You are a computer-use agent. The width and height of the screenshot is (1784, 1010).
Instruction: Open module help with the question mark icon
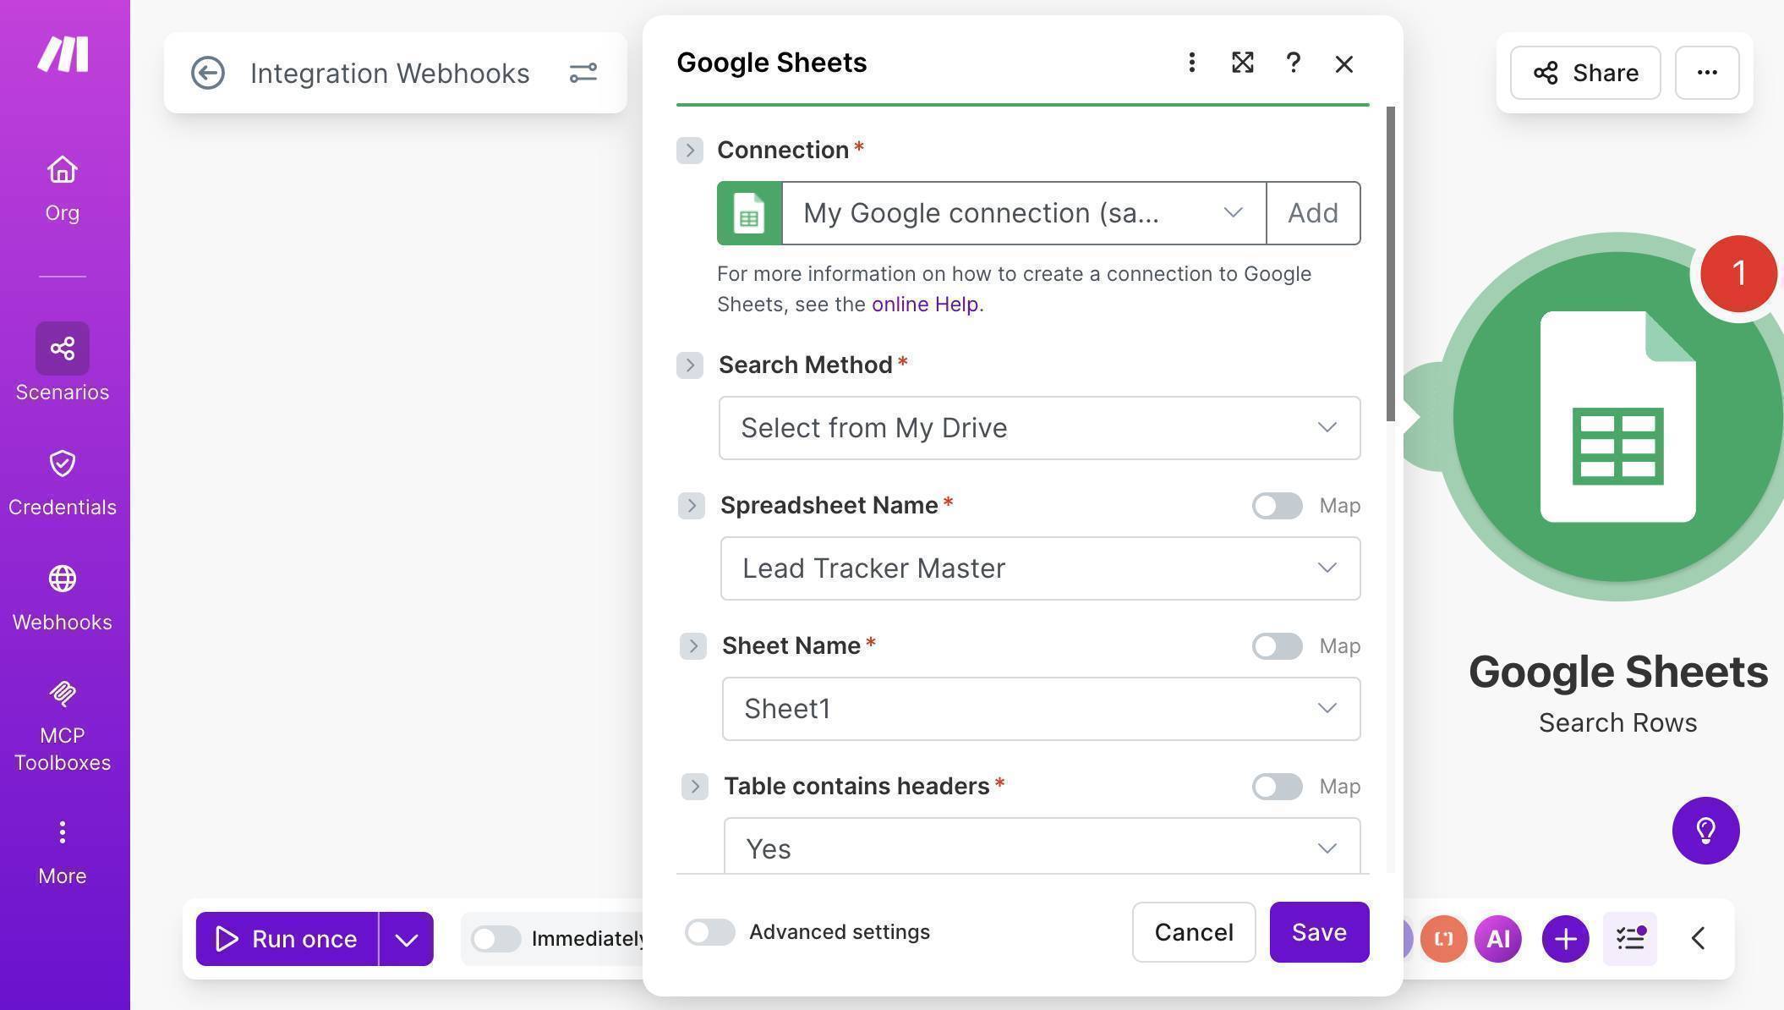(1293, 63)
